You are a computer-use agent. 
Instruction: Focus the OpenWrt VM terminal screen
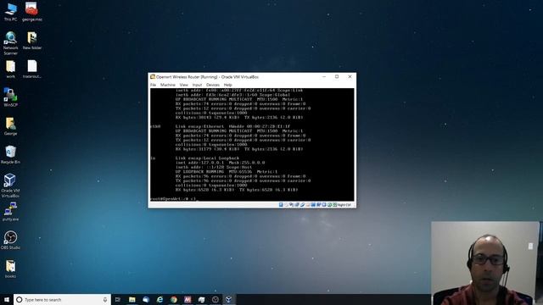coord(252,144)
